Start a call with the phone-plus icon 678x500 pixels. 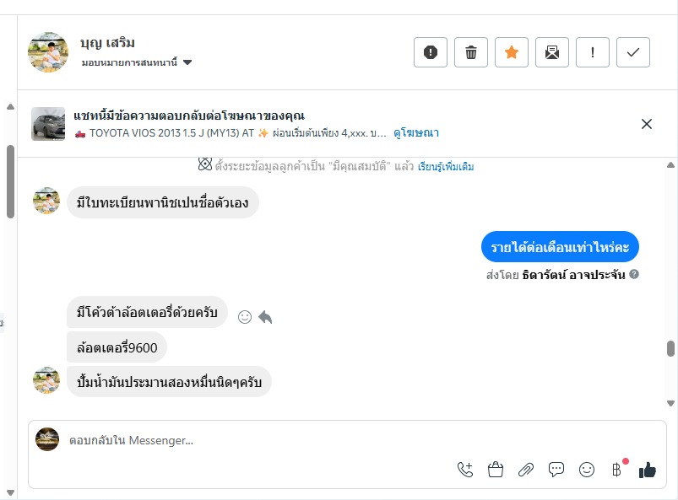point(465,470)
